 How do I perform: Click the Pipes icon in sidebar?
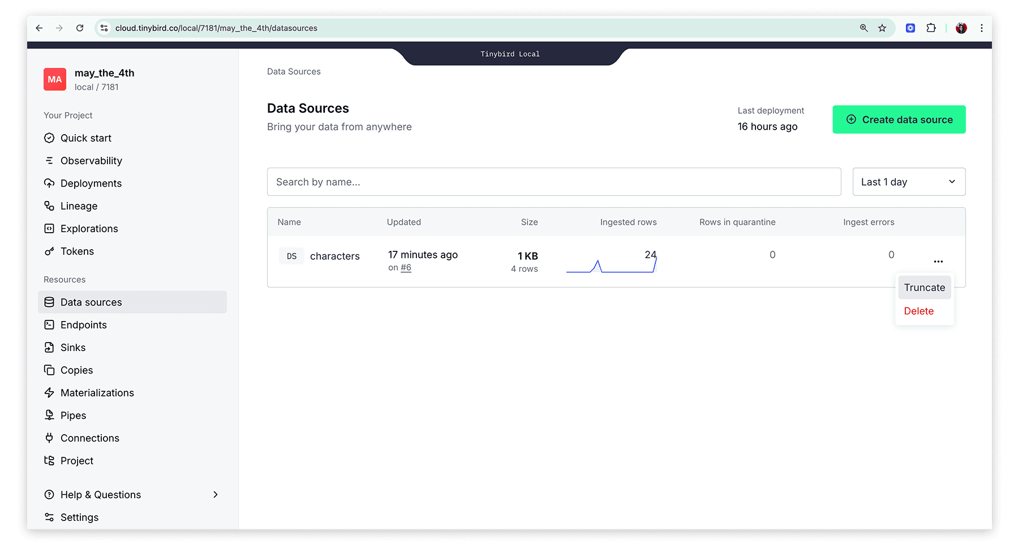tap(49, 416)
